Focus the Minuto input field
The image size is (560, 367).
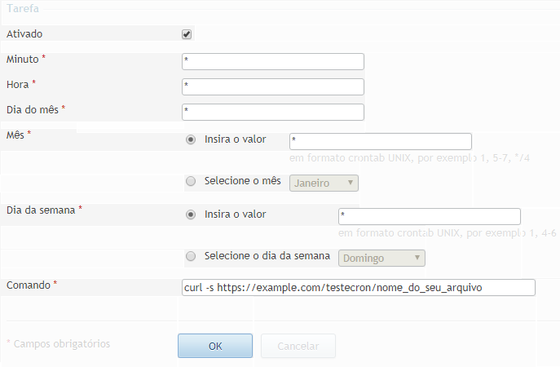click(x=273, y=62)
